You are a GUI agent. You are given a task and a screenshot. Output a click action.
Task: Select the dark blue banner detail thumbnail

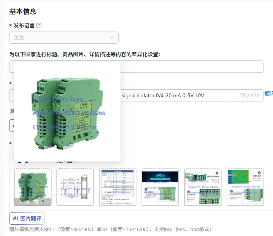point(160,187)
